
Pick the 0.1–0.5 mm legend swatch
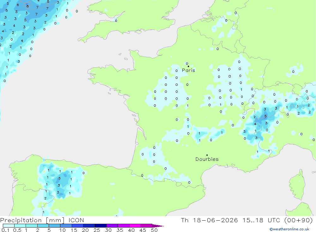tap(9, 226)
